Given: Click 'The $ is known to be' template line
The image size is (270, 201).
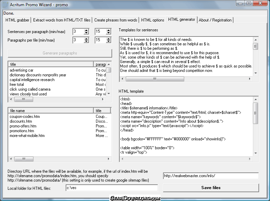Looking at the screenshot, I should click(156, 40).
